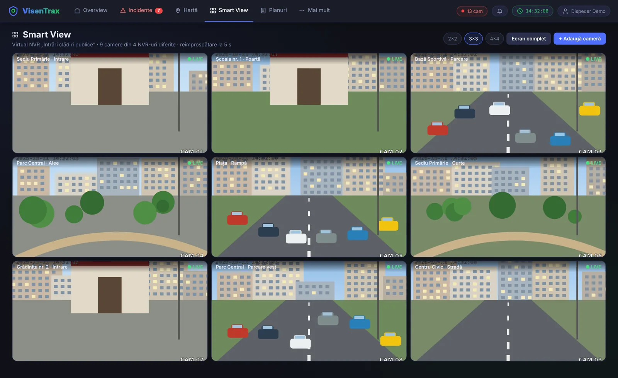
Task: Click the LIVE indicator on Centru Civic · Stradă
Action: (x=593, y=267)
